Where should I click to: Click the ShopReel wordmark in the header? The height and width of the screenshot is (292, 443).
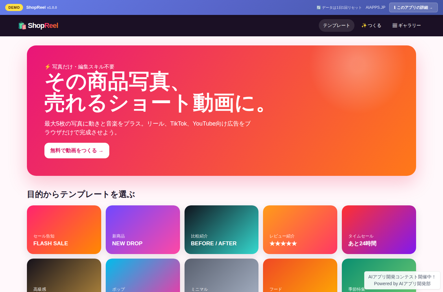pos(43,26)
